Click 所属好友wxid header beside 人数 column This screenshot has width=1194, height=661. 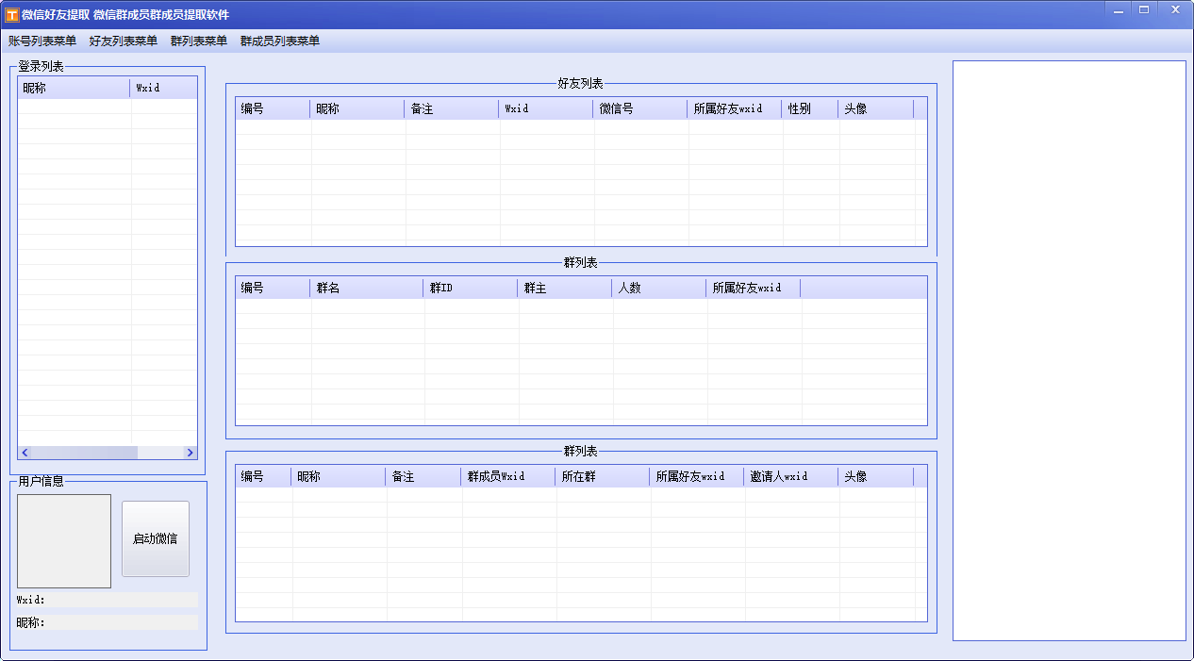click(x=754, y=288)
